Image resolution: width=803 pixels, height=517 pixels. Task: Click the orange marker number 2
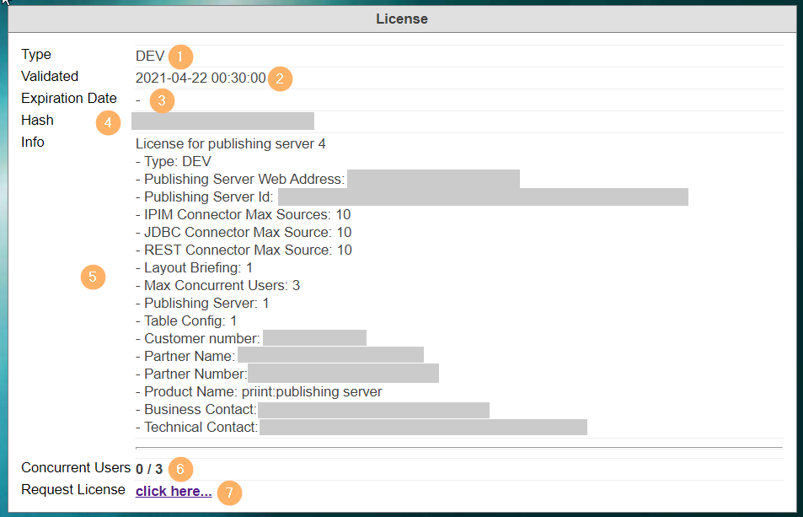tap(280, 79)
